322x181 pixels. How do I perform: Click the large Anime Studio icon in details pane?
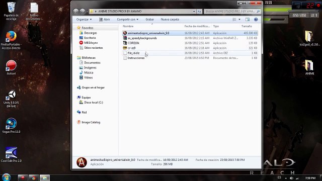(x=82, y=162)
